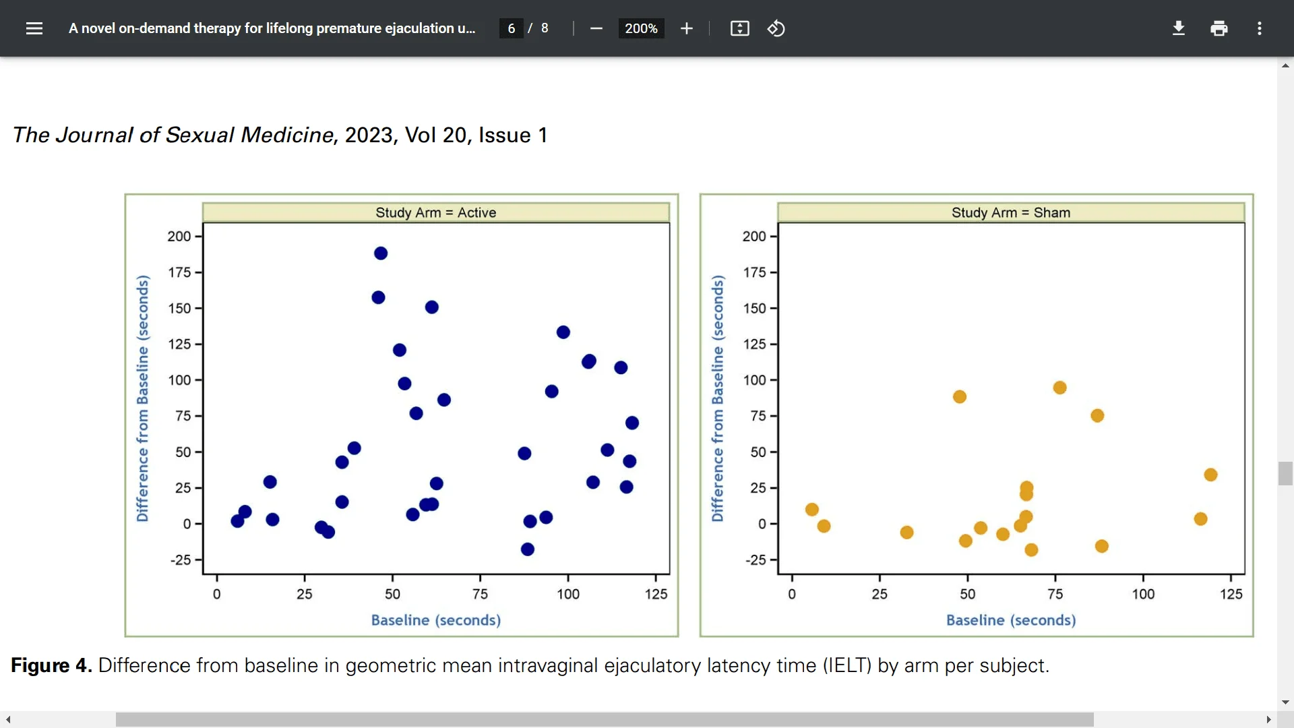Click total page count '8'

click(x=545, y=28)
